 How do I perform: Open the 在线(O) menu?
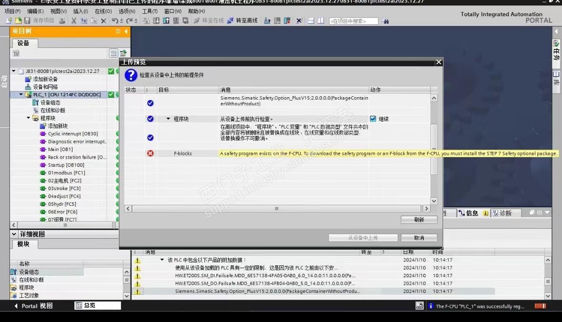(103, 11)
